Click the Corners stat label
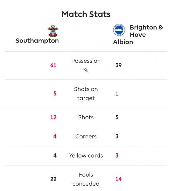The image size is (172, 191). pos(86,137)
